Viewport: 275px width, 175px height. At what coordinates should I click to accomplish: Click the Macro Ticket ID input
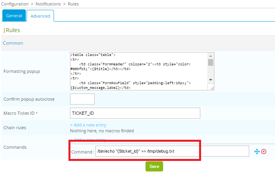pos(135,113)
